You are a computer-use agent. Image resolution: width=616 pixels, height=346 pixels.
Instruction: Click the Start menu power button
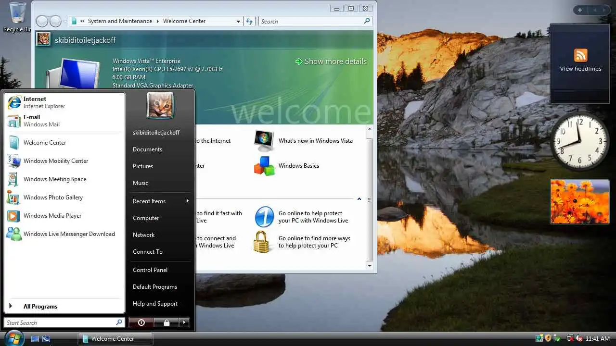click(x=141, y=322)
